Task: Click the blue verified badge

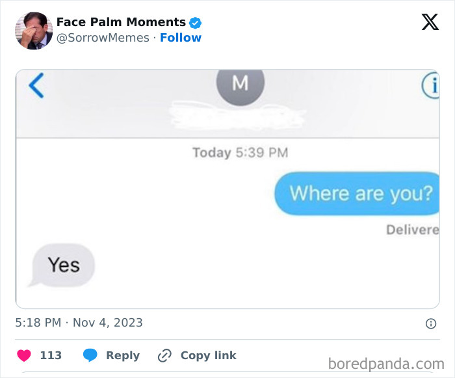Action: coord(196,23)
